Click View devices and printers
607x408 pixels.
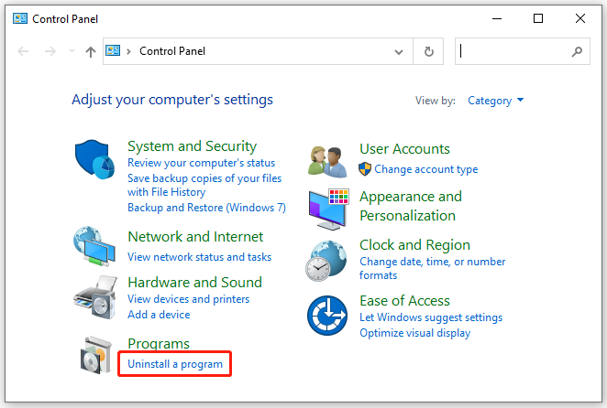(189, 299)
